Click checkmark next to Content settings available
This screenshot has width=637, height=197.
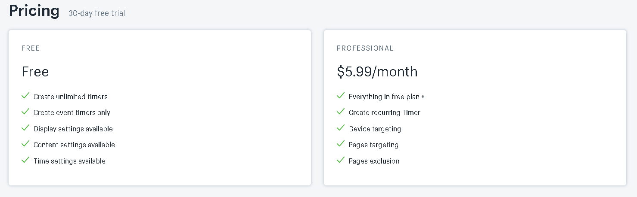[25, 144]
